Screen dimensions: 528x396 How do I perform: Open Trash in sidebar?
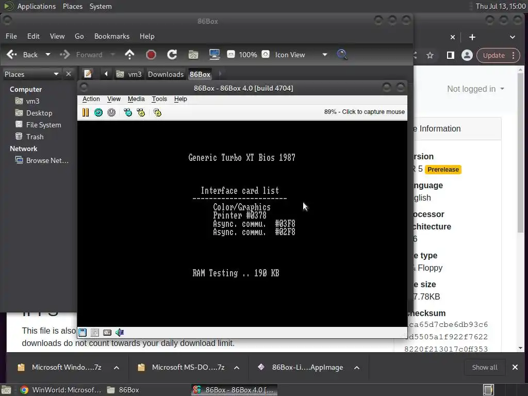[29, 137]
